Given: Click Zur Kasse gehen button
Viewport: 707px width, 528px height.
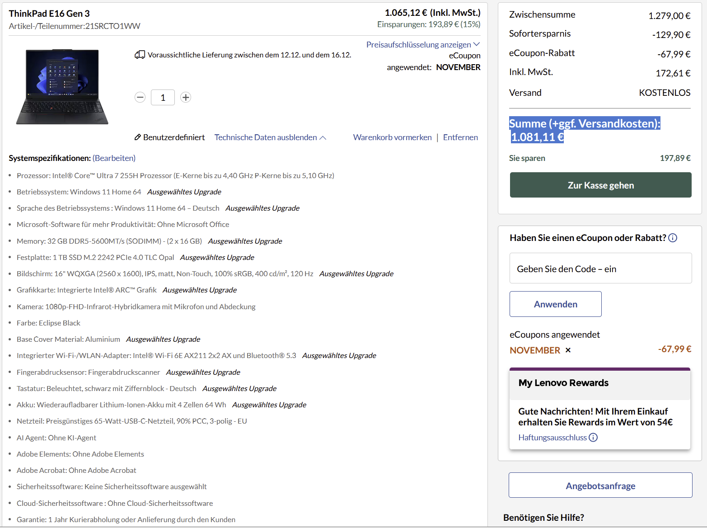Looking at the screenshot, I should [x=600, y=185].
